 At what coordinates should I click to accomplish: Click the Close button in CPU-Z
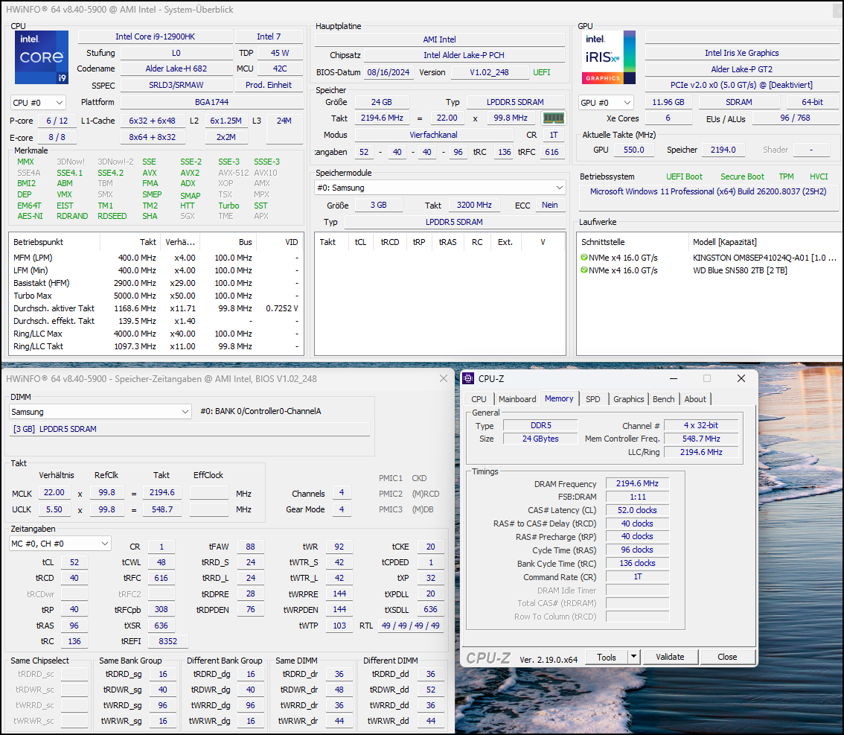point(727,657)
